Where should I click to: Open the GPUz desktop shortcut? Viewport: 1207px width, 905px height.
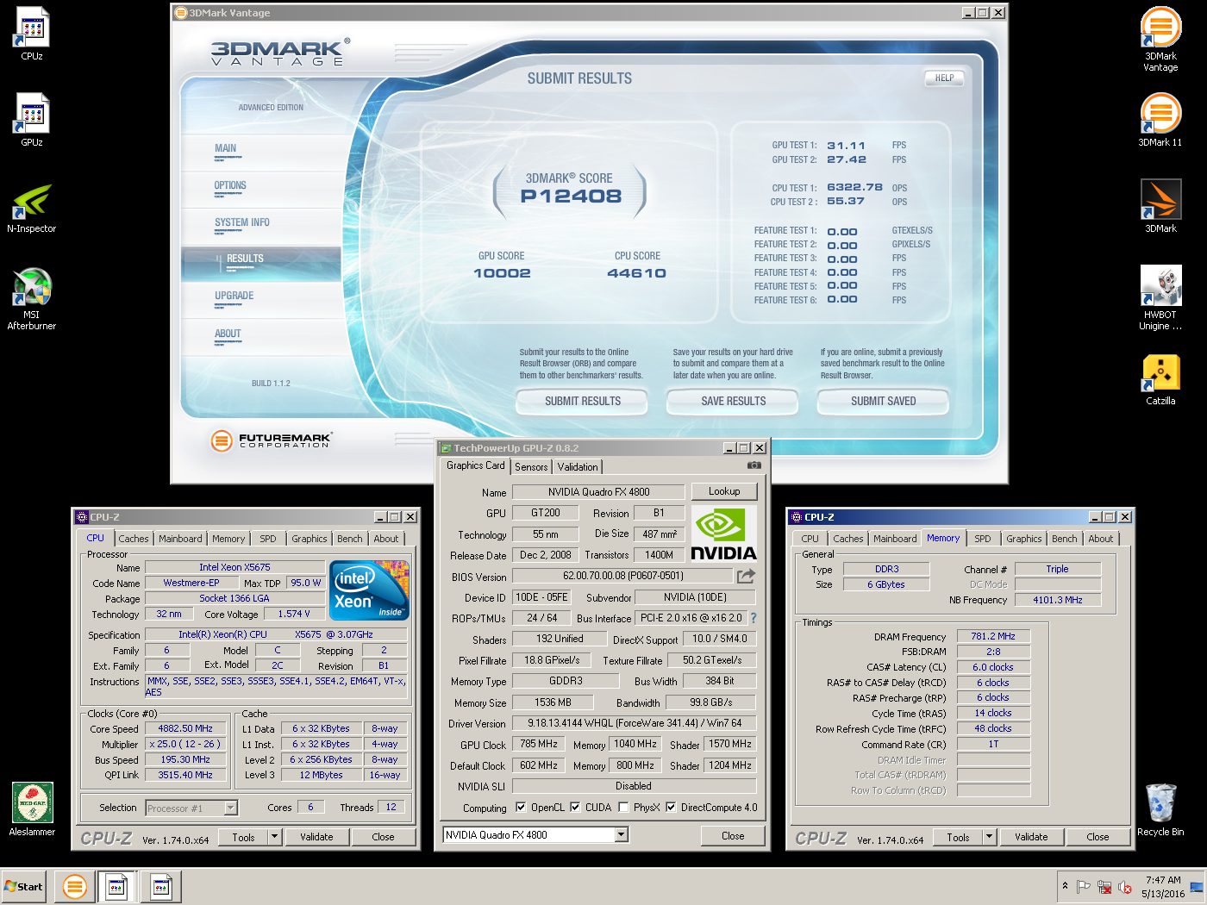(x=32, y=120)
